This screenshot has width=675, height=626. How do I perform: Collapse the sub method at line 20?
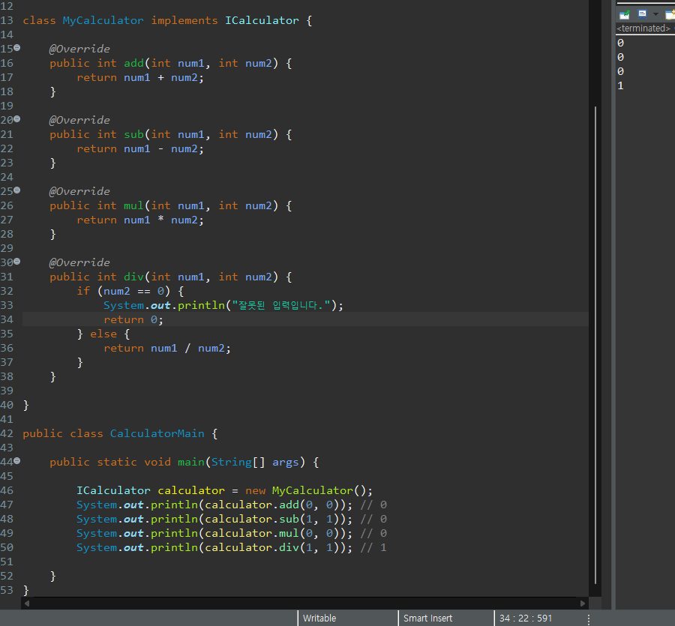pyautogui.click(x=16, y=119)
